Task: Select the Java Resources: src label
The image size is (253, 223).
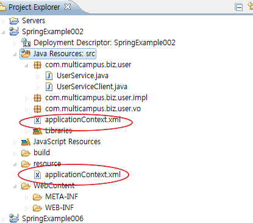Action: tap(64, 54)
